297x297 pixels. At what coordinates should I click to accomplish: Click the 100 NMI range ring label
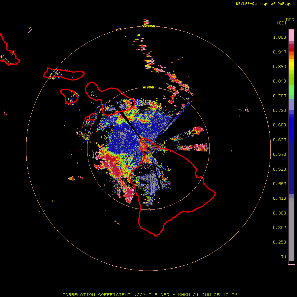148,26
